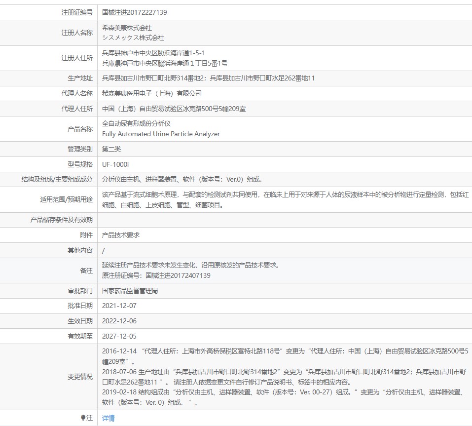
Task: Select the structure text with 版本号：Ver.0
Action: tap(182, 180)
